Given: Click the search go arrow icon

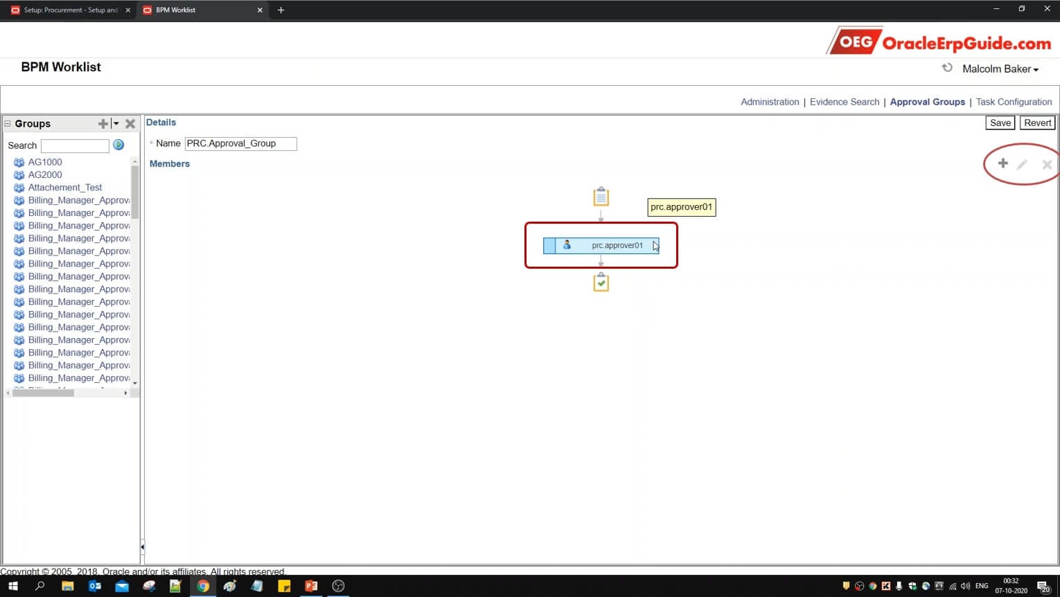Looking at the screenshot, I should click(x=118, y=145).
